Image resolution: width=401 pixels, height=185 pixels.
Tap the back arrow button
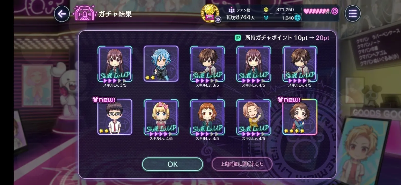[x=62, y=14]
